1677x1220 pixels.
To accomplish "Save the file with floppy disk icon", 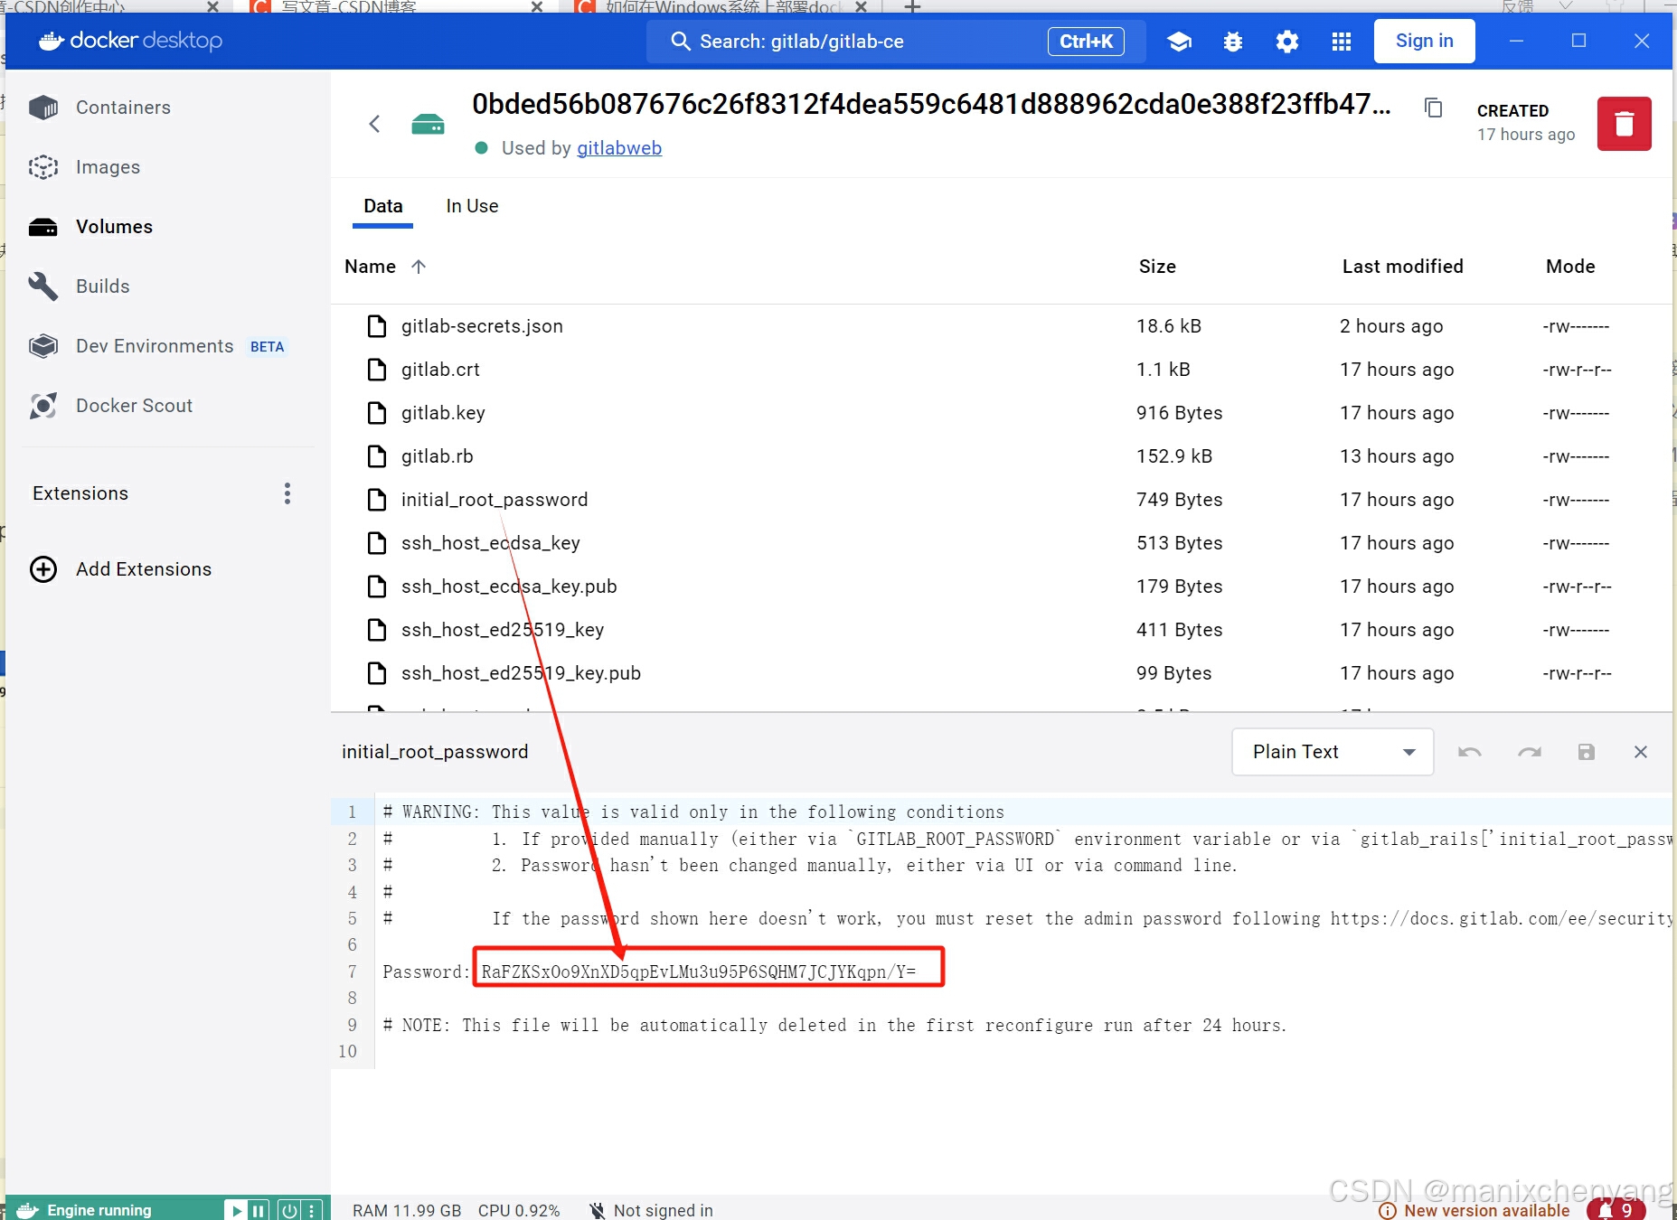I will [x=1586, y=752].
